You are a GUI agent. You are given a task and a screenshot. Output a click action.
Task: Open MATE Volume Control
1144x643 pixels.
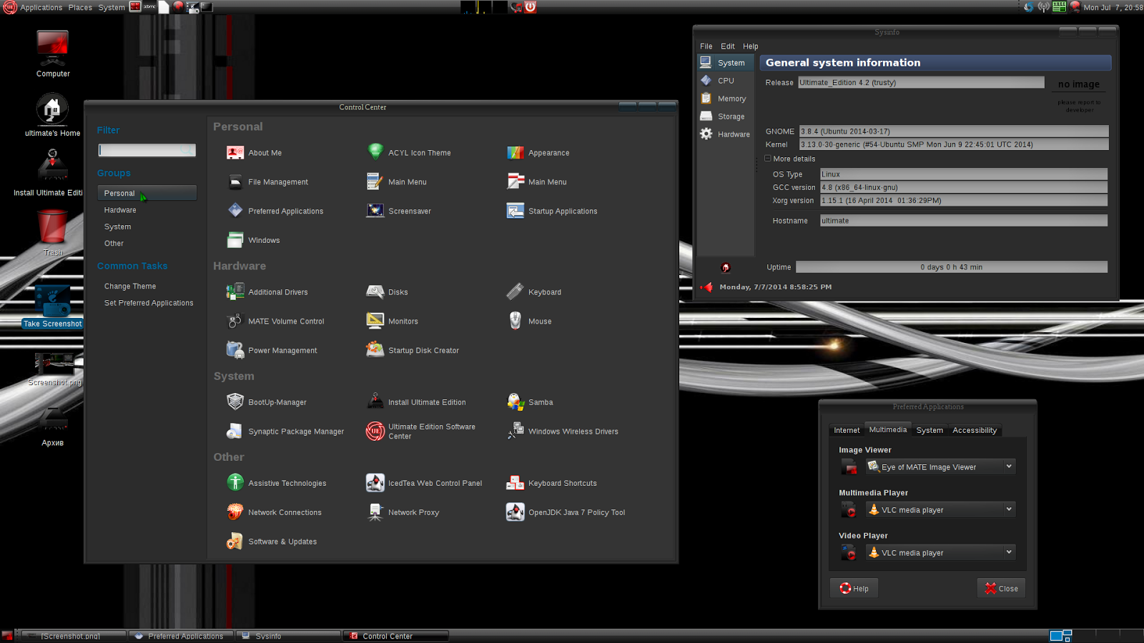(276, 321)
